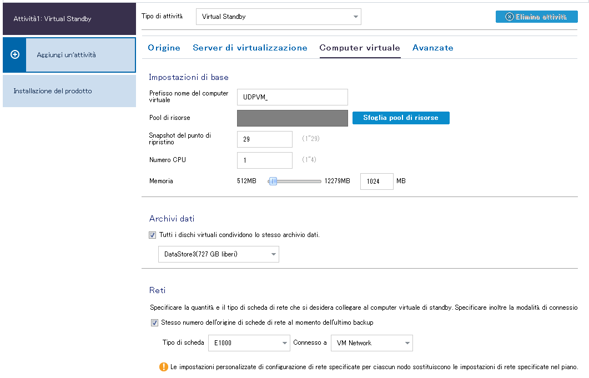
Task: Go to the Avanzate tab
Action: click(432, 48)
